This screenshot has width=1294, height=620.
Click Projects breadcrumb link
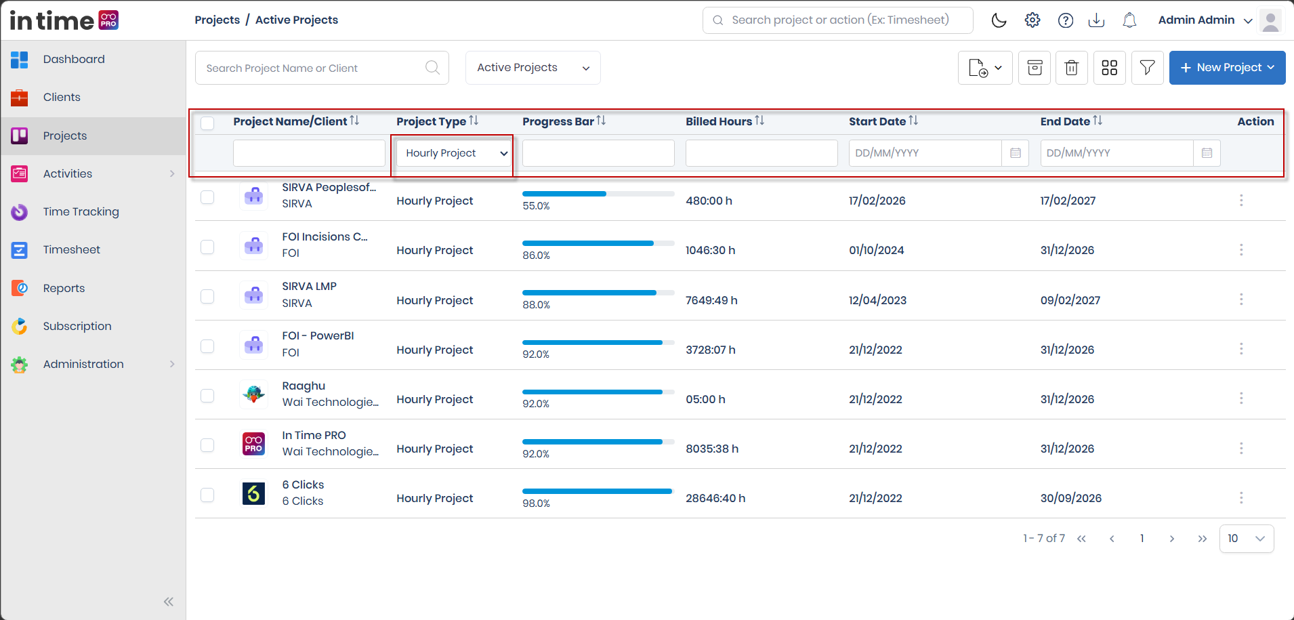click(217, 20)
